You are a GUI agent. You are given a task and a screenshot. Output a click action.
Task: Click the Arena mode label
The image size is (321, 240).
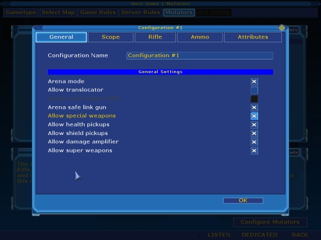click(66, 81)
